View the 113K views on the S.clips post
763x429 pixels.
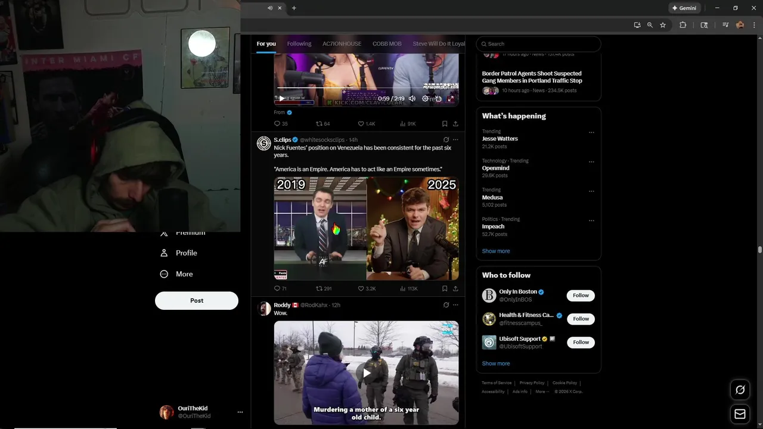pos(408,288)
